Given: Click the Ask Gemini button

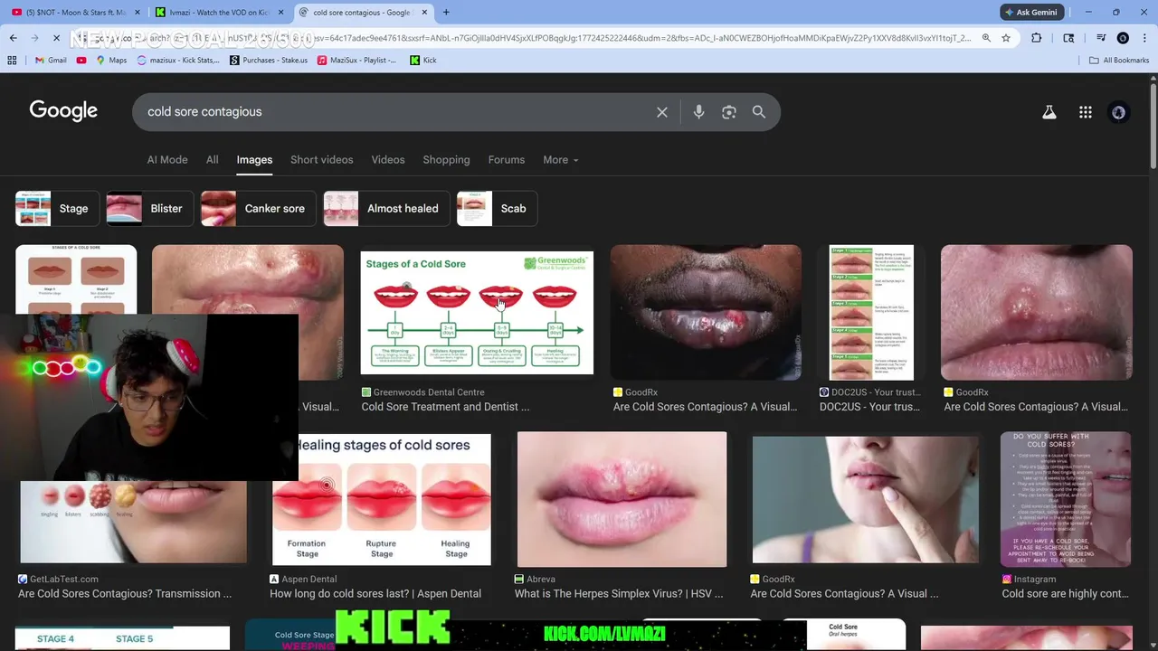Looking at the screenshot, I should (x=1032, y=12).
